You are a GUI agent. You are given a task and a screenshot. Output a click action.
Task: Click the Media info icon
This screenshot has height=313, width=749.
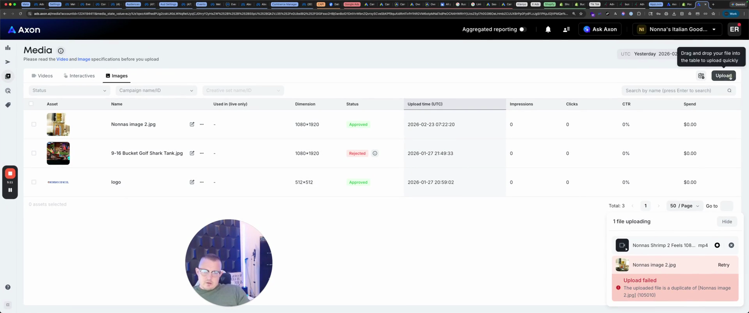click(61, 51)
